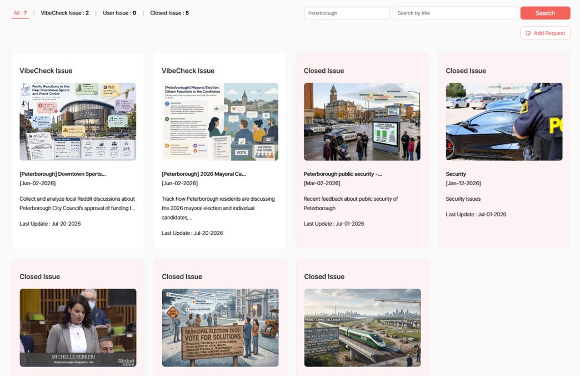The width and height of the screenshot is (580, 376).
Task: Click '[Jun-02-2026]' date on Mayoral card
Action: tap(179, 183)
